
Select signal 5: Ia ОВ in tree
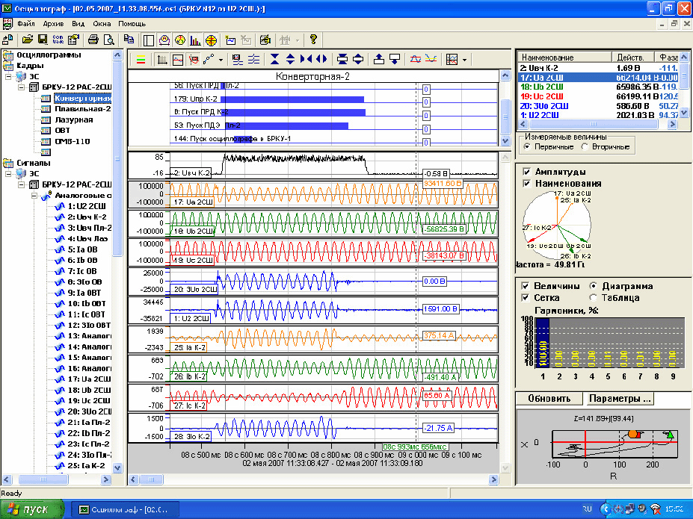pyautogui.click(x=82, y=249)
